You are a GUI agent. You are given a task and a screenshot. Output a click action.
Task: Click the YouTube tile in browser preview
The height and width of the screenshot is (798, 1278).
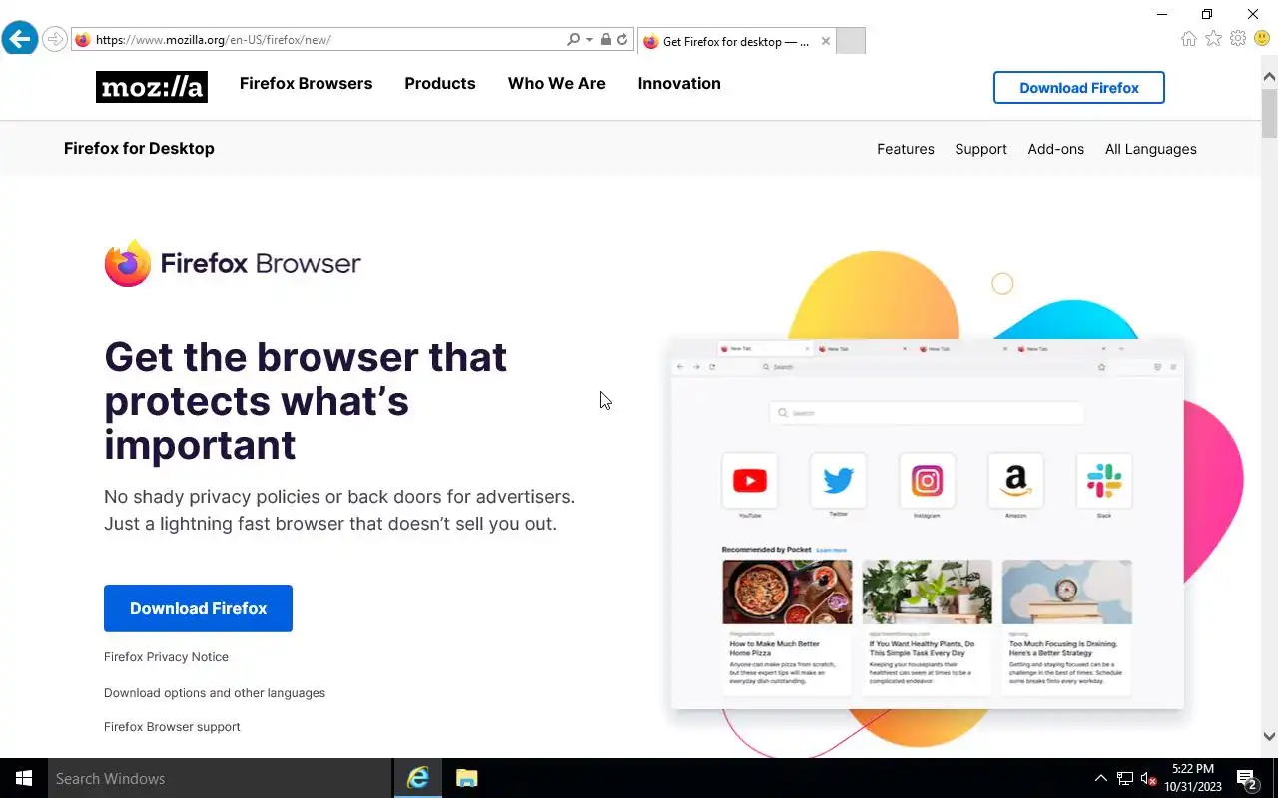click(749, 481)
